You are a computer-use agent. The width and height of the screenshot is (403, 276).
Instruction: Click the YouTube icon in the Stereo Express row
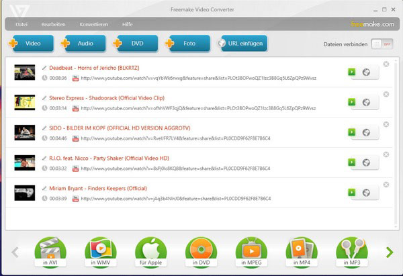coord(75,108)
